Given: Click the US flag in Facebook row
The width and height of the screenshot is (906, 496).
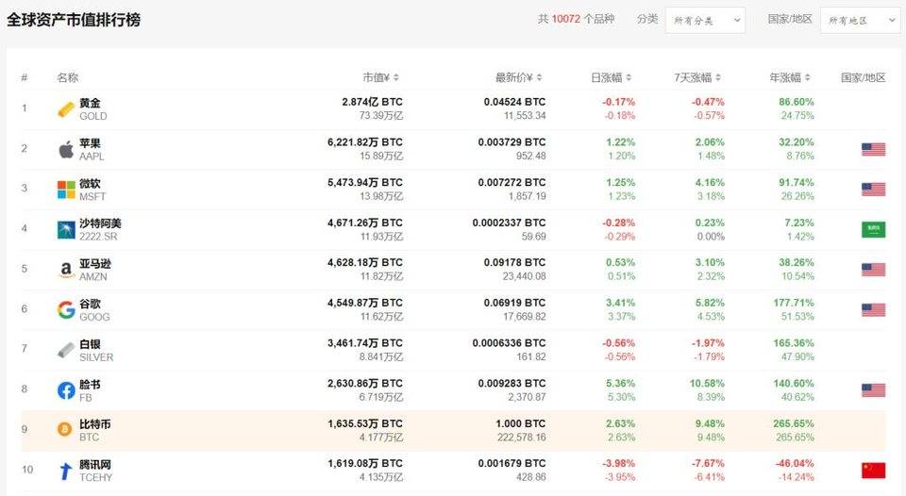Looking at the screenshot, I should (873, 390).
